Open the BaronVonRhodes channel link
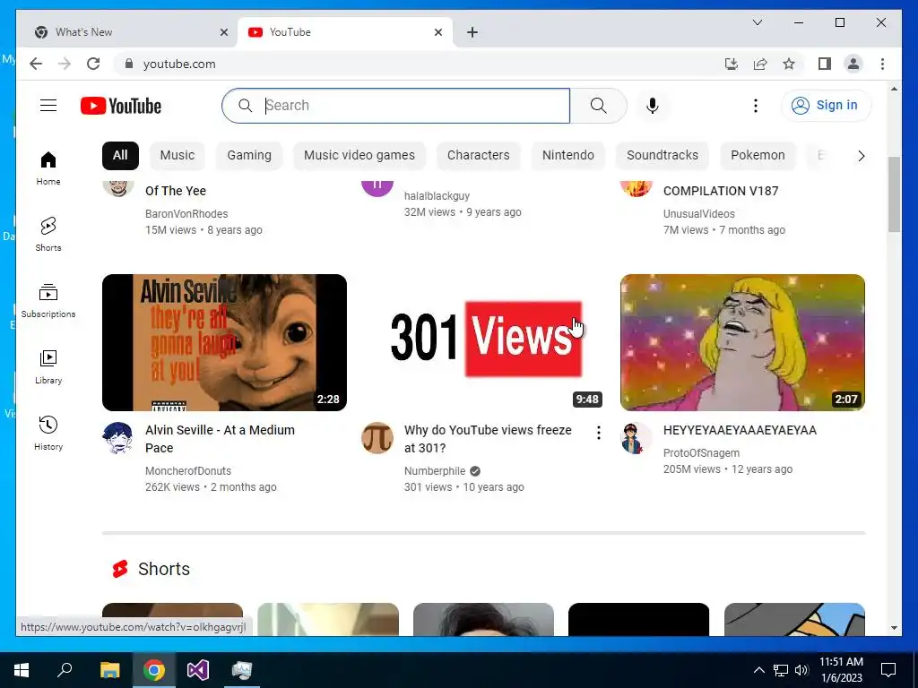 tap(186, 214)
